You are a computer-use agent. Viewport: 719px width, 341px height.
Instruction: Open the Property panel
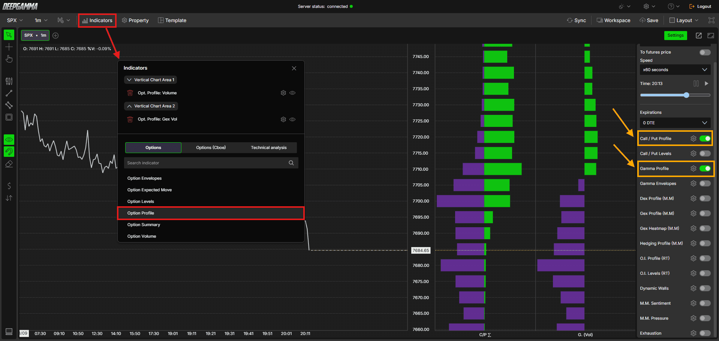tap(135, 20)
